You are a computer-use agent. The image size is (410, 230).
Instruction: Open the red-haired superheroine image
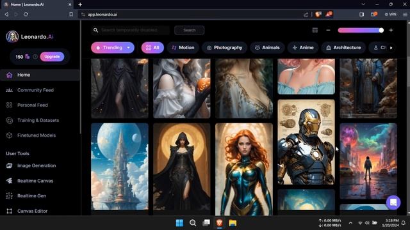[x=244, y=169]
